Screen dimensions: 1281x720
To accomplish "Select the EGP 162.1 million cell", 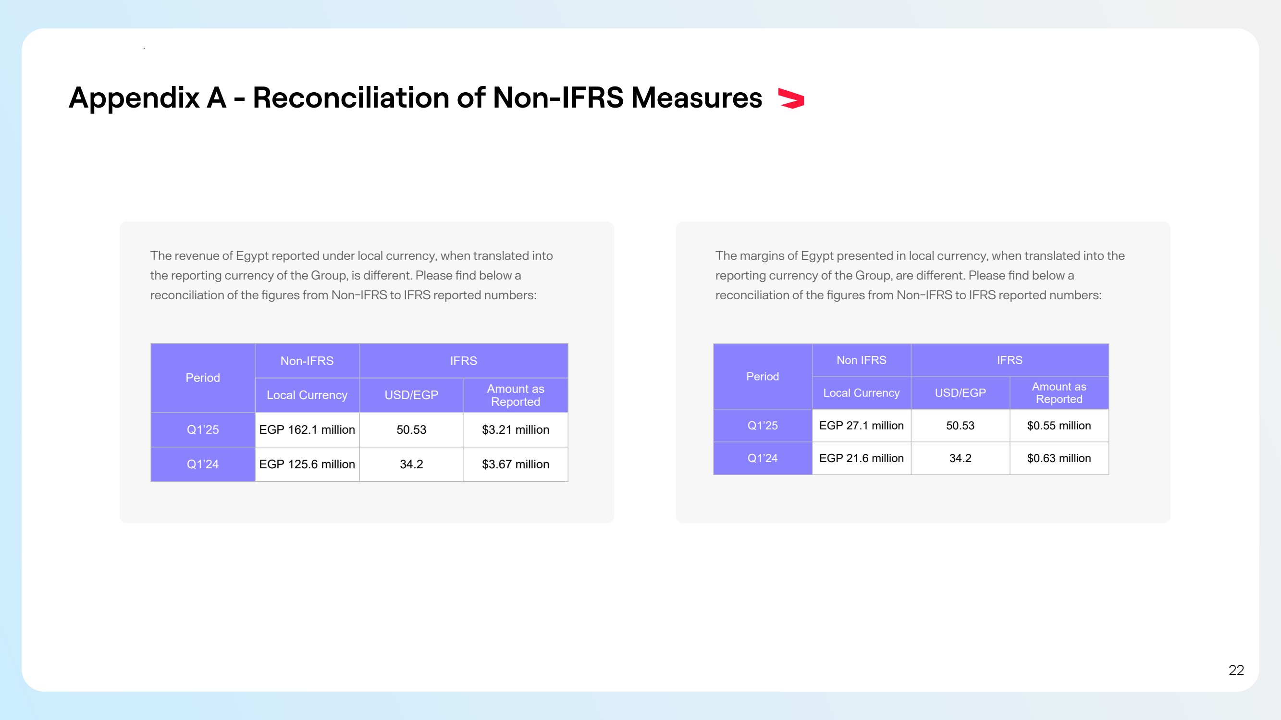I will tap(307, 429).
